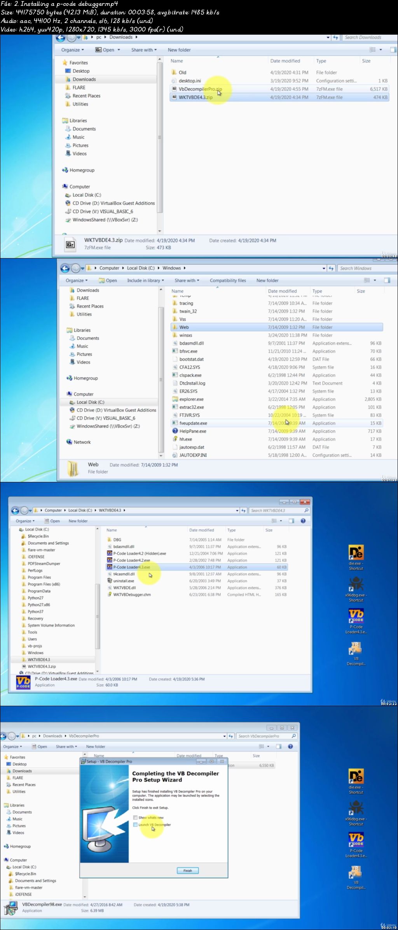
Task: Change view options in the Downloads window
Action: (375, 50)
